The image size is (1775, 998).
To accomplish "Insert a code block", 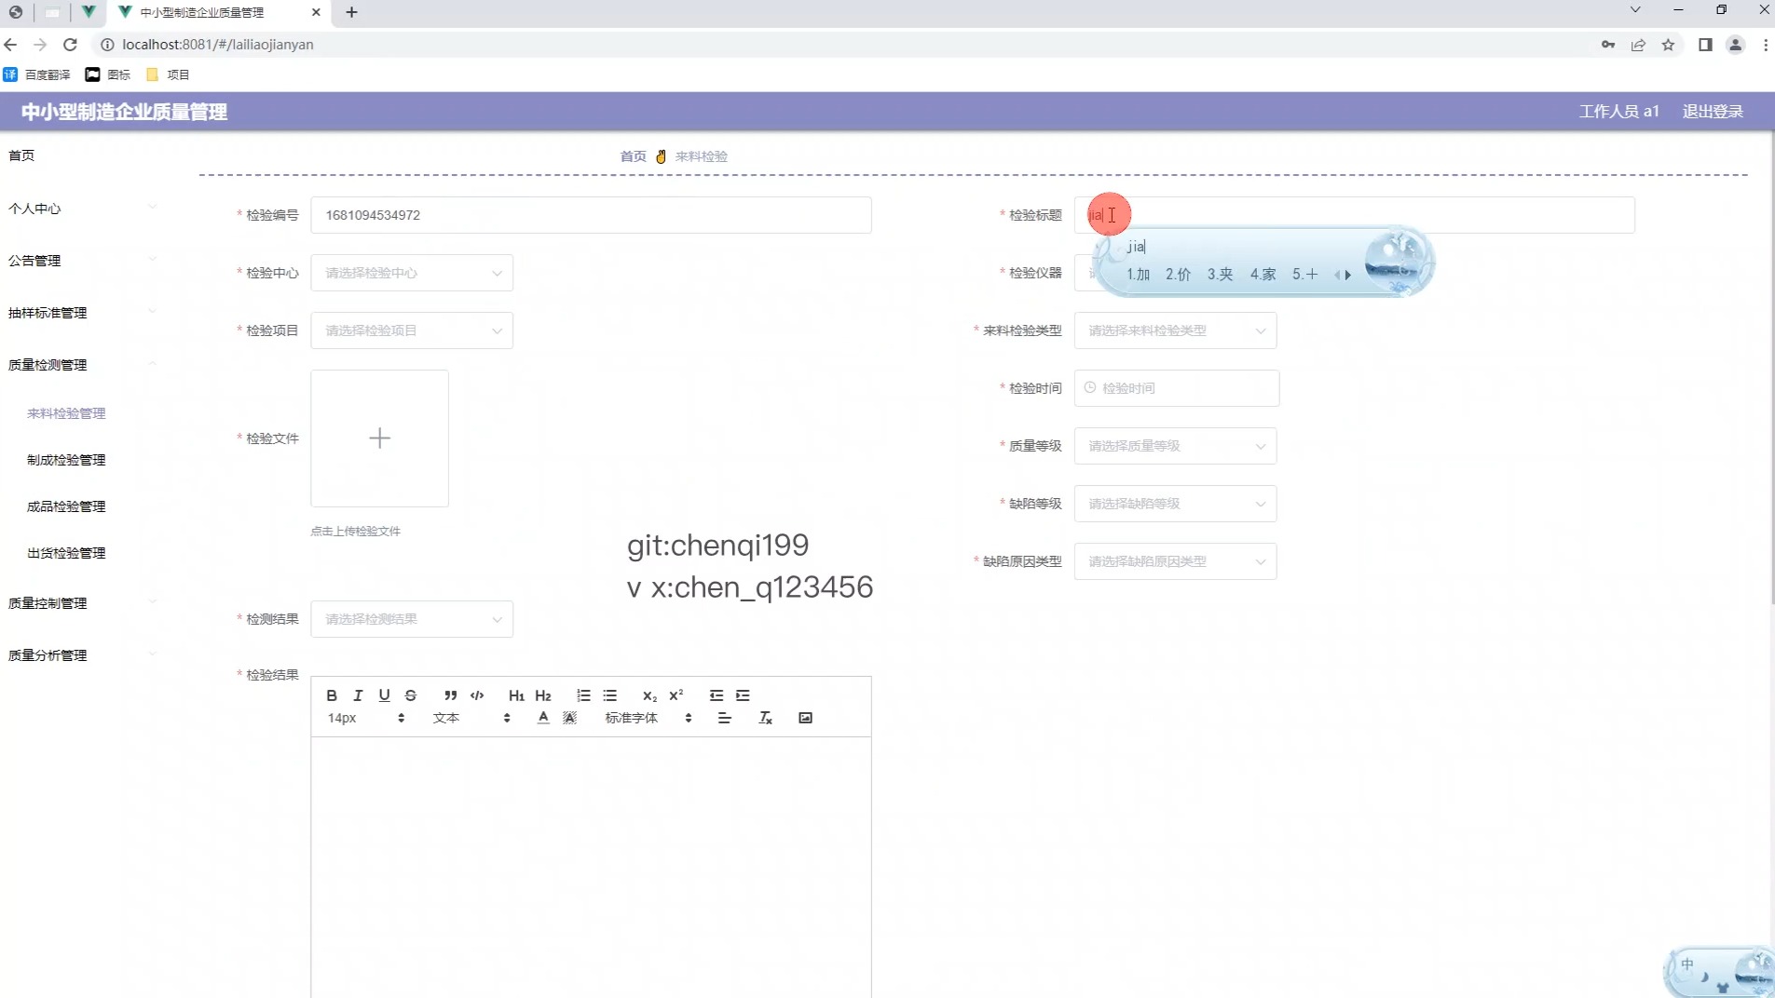I will click(x=477, y=695).
